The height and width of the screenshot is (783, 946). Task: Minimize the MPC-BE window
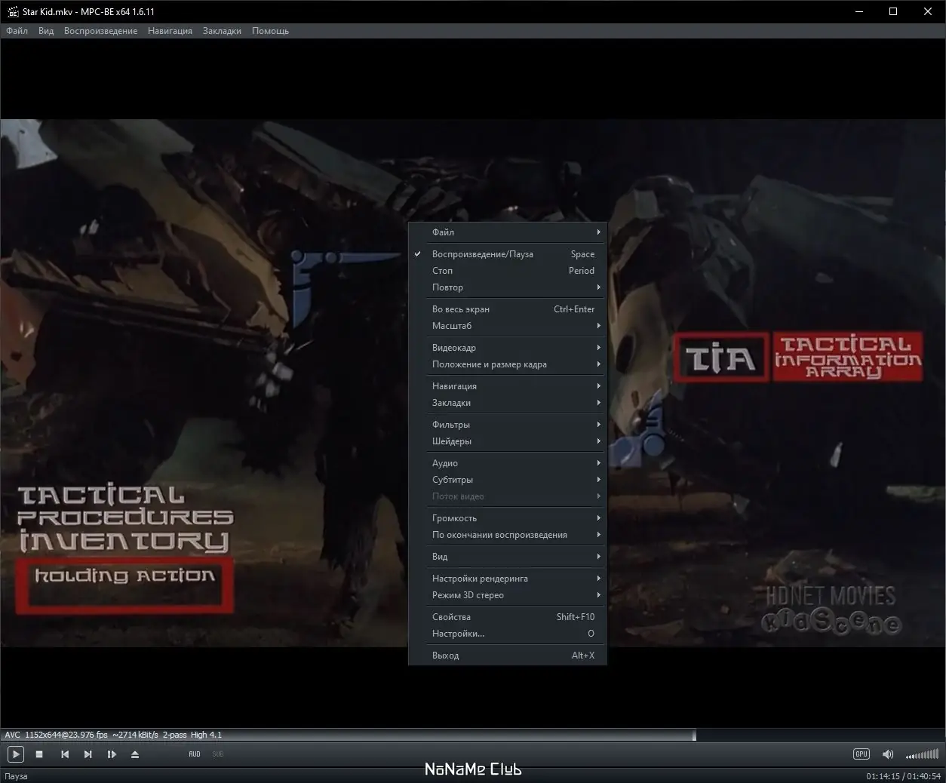click(x=859, y=12)
